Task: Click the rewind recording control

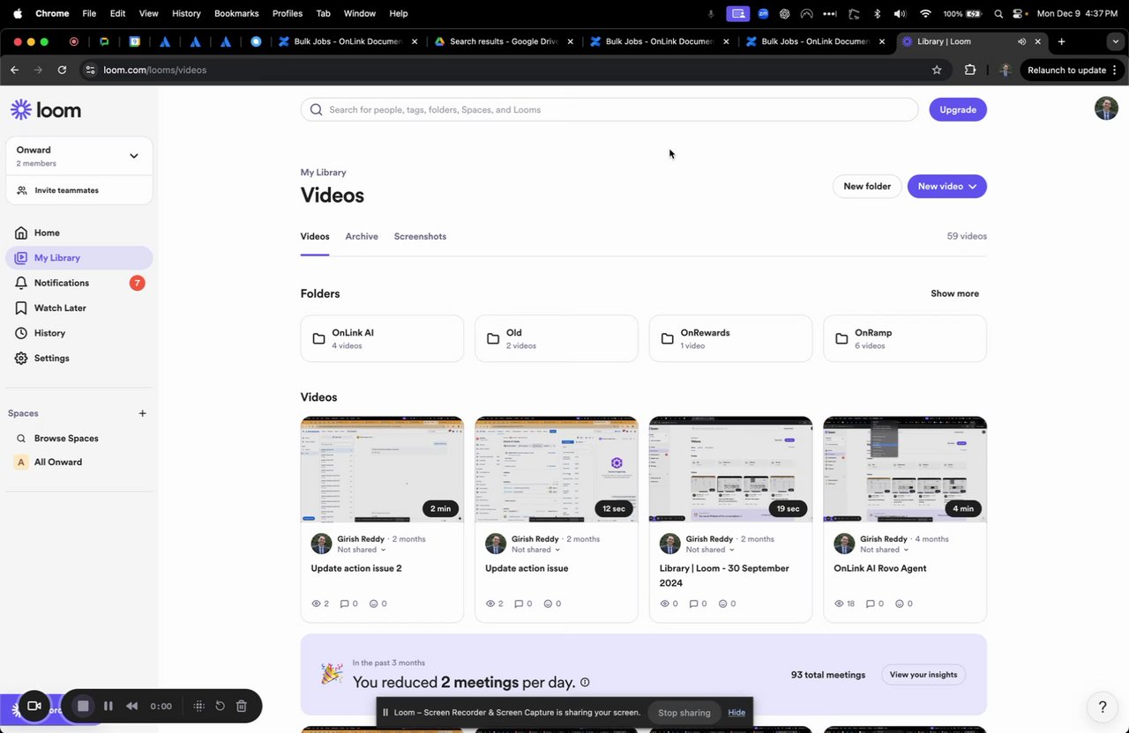Action: 132,706
